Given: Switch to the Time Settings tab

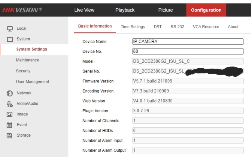Looking at the screenshot, I should pyautogui.click(x=133, y=27).
